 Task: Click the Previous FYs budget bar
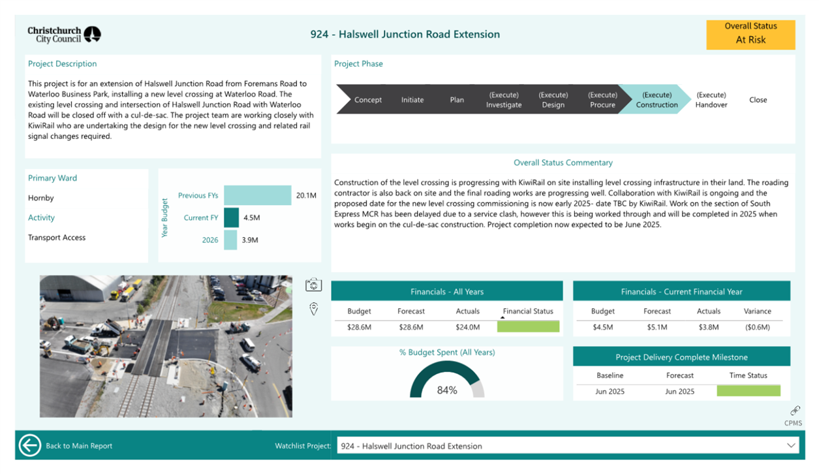257,195
